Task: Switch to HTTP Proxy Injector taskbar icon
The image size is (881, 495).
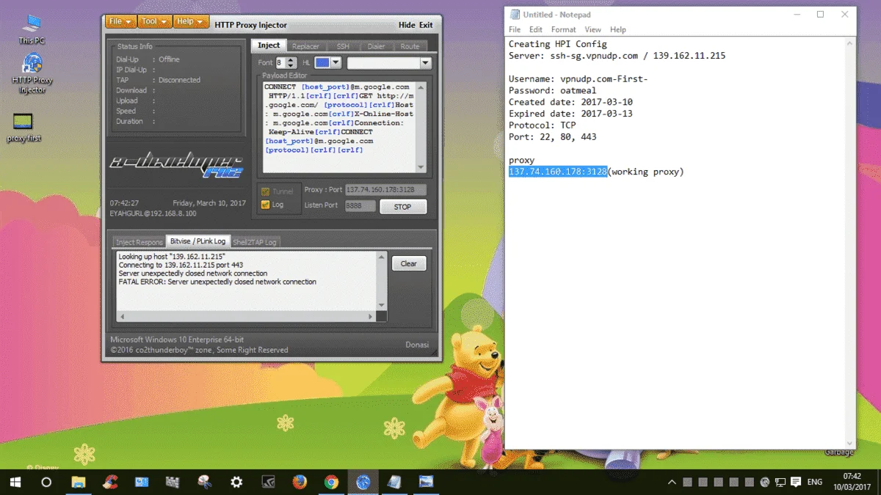Action: pos(363,482)
